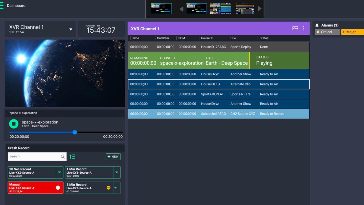This screenshot has width=364, height=205.
Task: Start the 1 Min Record preset
Action: coord(89,172)
